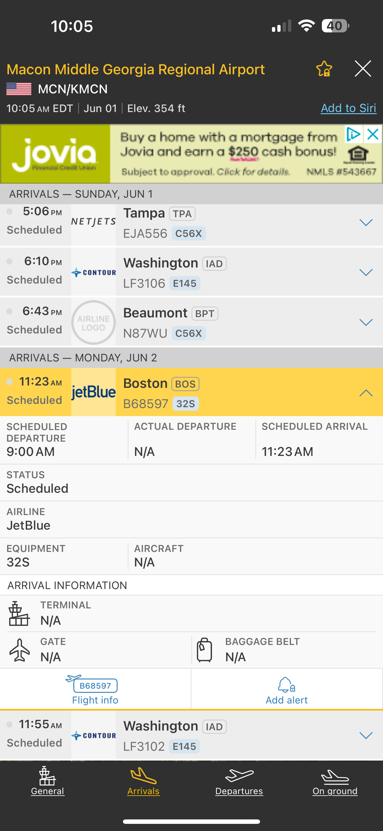The width and height of the screenshot is (383, 831).
Task: Tap the Add alert bell button
Action: tap(286, 690)
